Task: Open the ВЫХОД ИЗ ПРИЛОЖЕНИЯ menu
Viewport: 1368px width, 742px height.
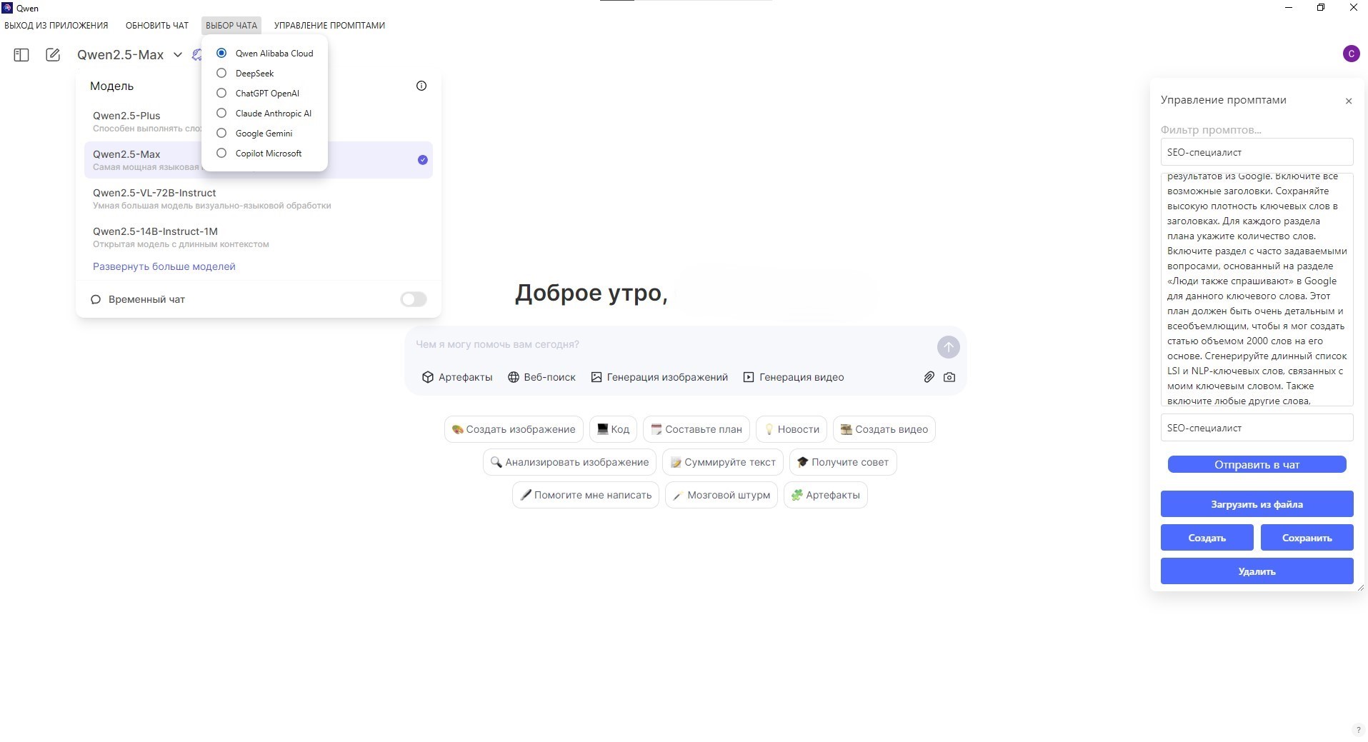Action: 56,26
